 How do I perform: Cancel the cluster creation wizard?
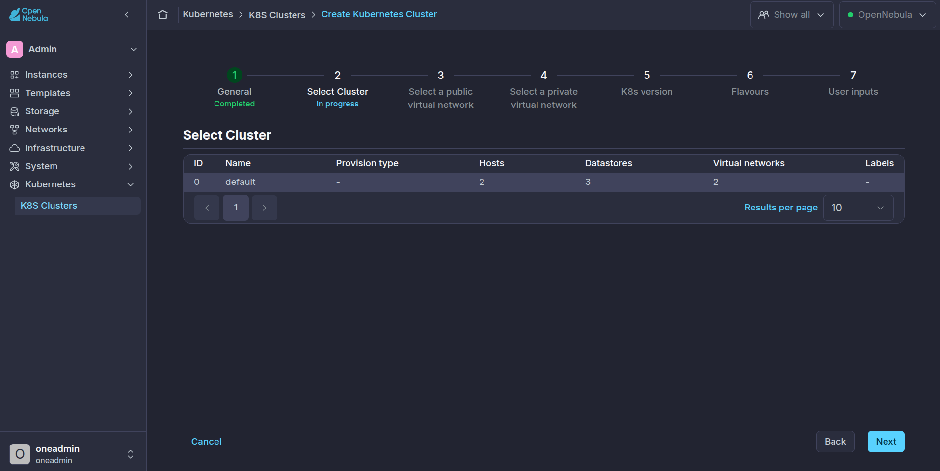(206, 442)
